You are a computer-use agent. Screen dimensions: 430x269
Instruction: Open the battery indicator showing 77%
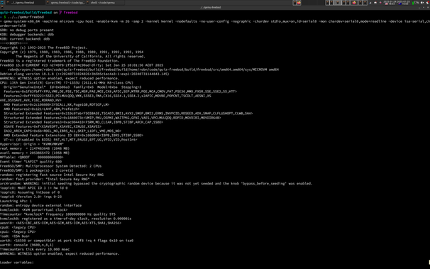point(416,3)
